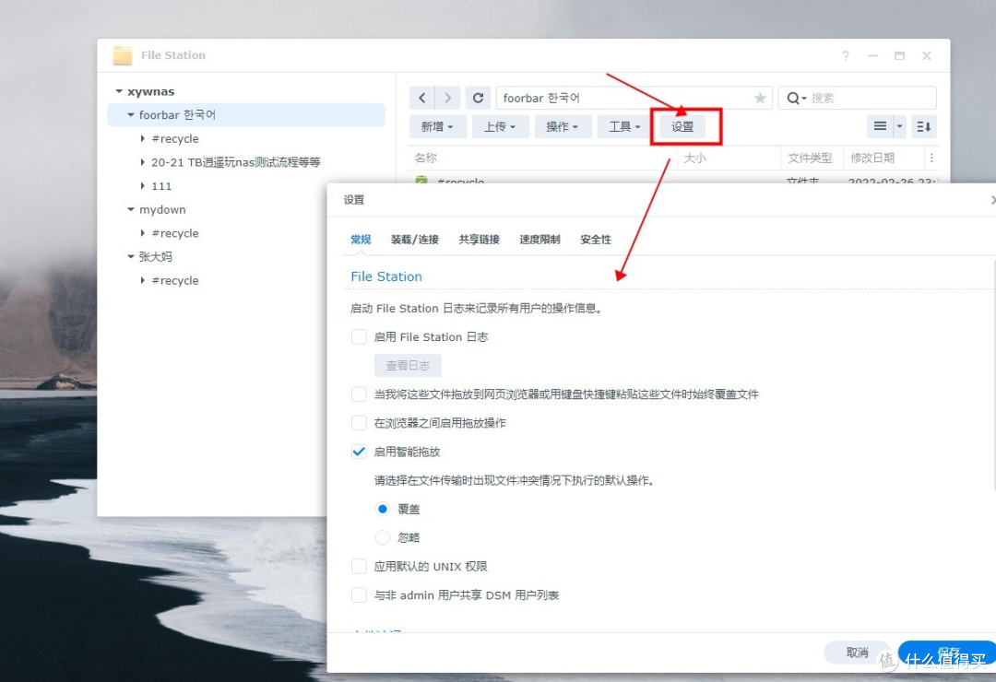
Task: Click the sort order icon
Action: 923,126
